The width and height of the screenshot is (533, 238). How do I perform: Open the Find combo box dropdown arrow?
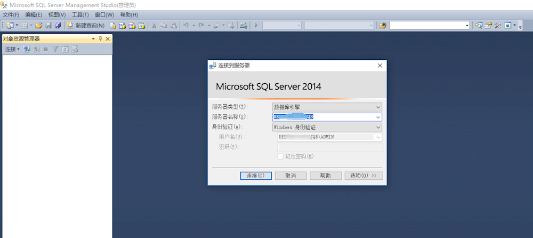pos(467,25)
